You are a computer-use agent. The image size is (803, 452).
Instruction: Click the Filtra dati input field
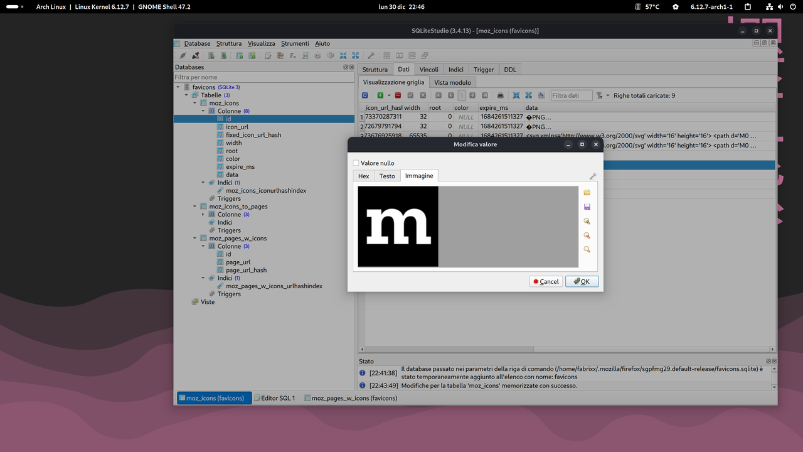[x=572, y=95]
